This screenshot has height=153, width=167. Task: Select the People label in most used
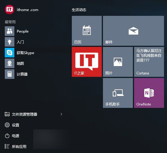22,31
